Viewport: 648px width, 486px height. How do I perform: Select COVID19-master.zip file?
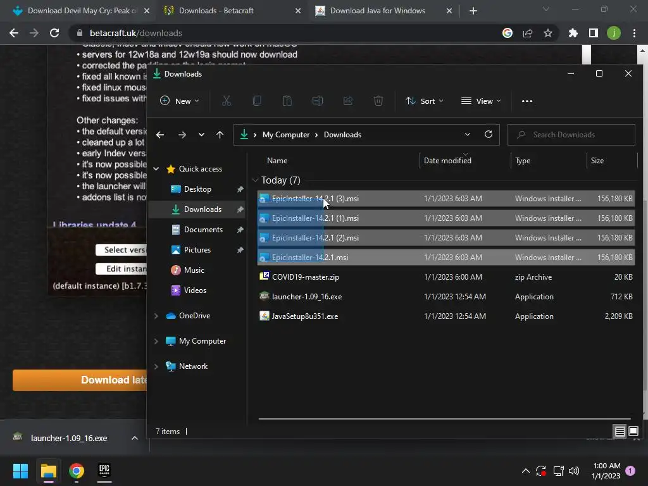[x=446, y=277]
